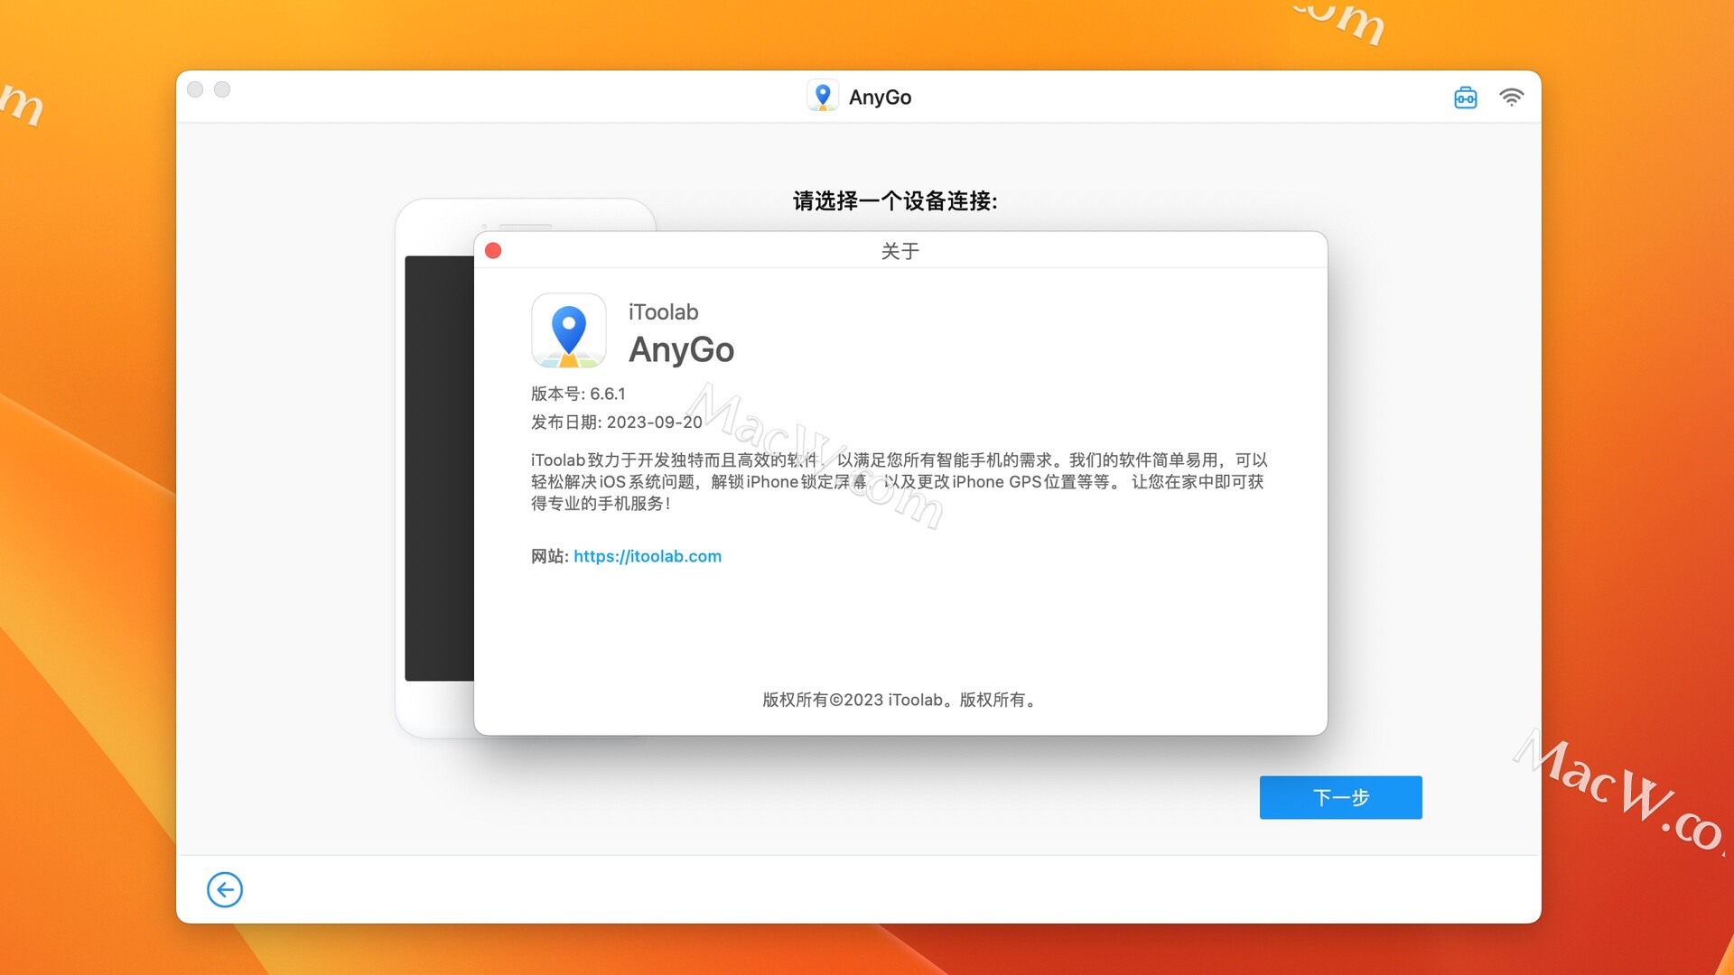Click the back arrow circle icon
Screen dimensions: 1734x975
point(225,889)
